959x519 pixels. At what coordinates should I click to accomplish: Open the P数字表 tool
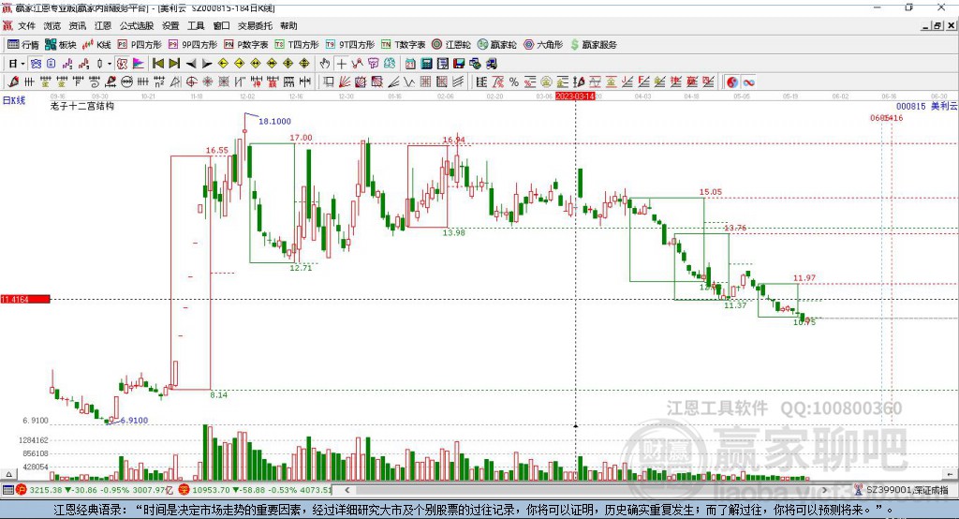(246, 45)
